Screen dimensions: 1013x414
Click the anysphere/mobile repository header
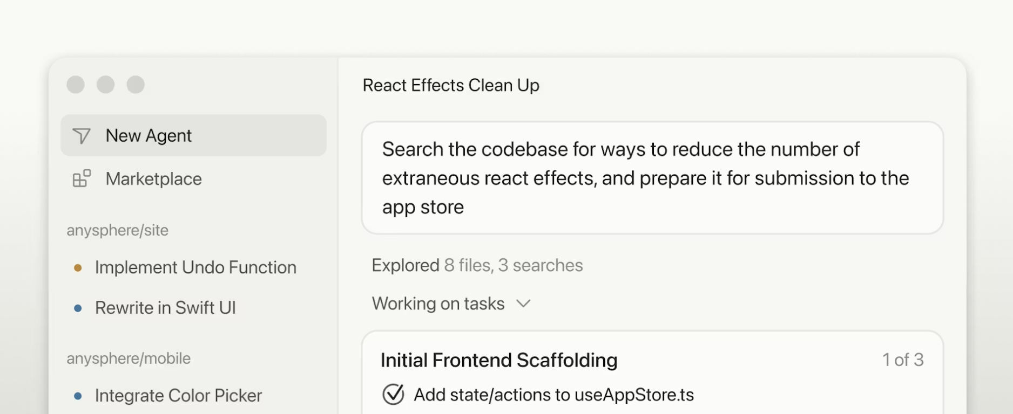[x=129, y=358]
